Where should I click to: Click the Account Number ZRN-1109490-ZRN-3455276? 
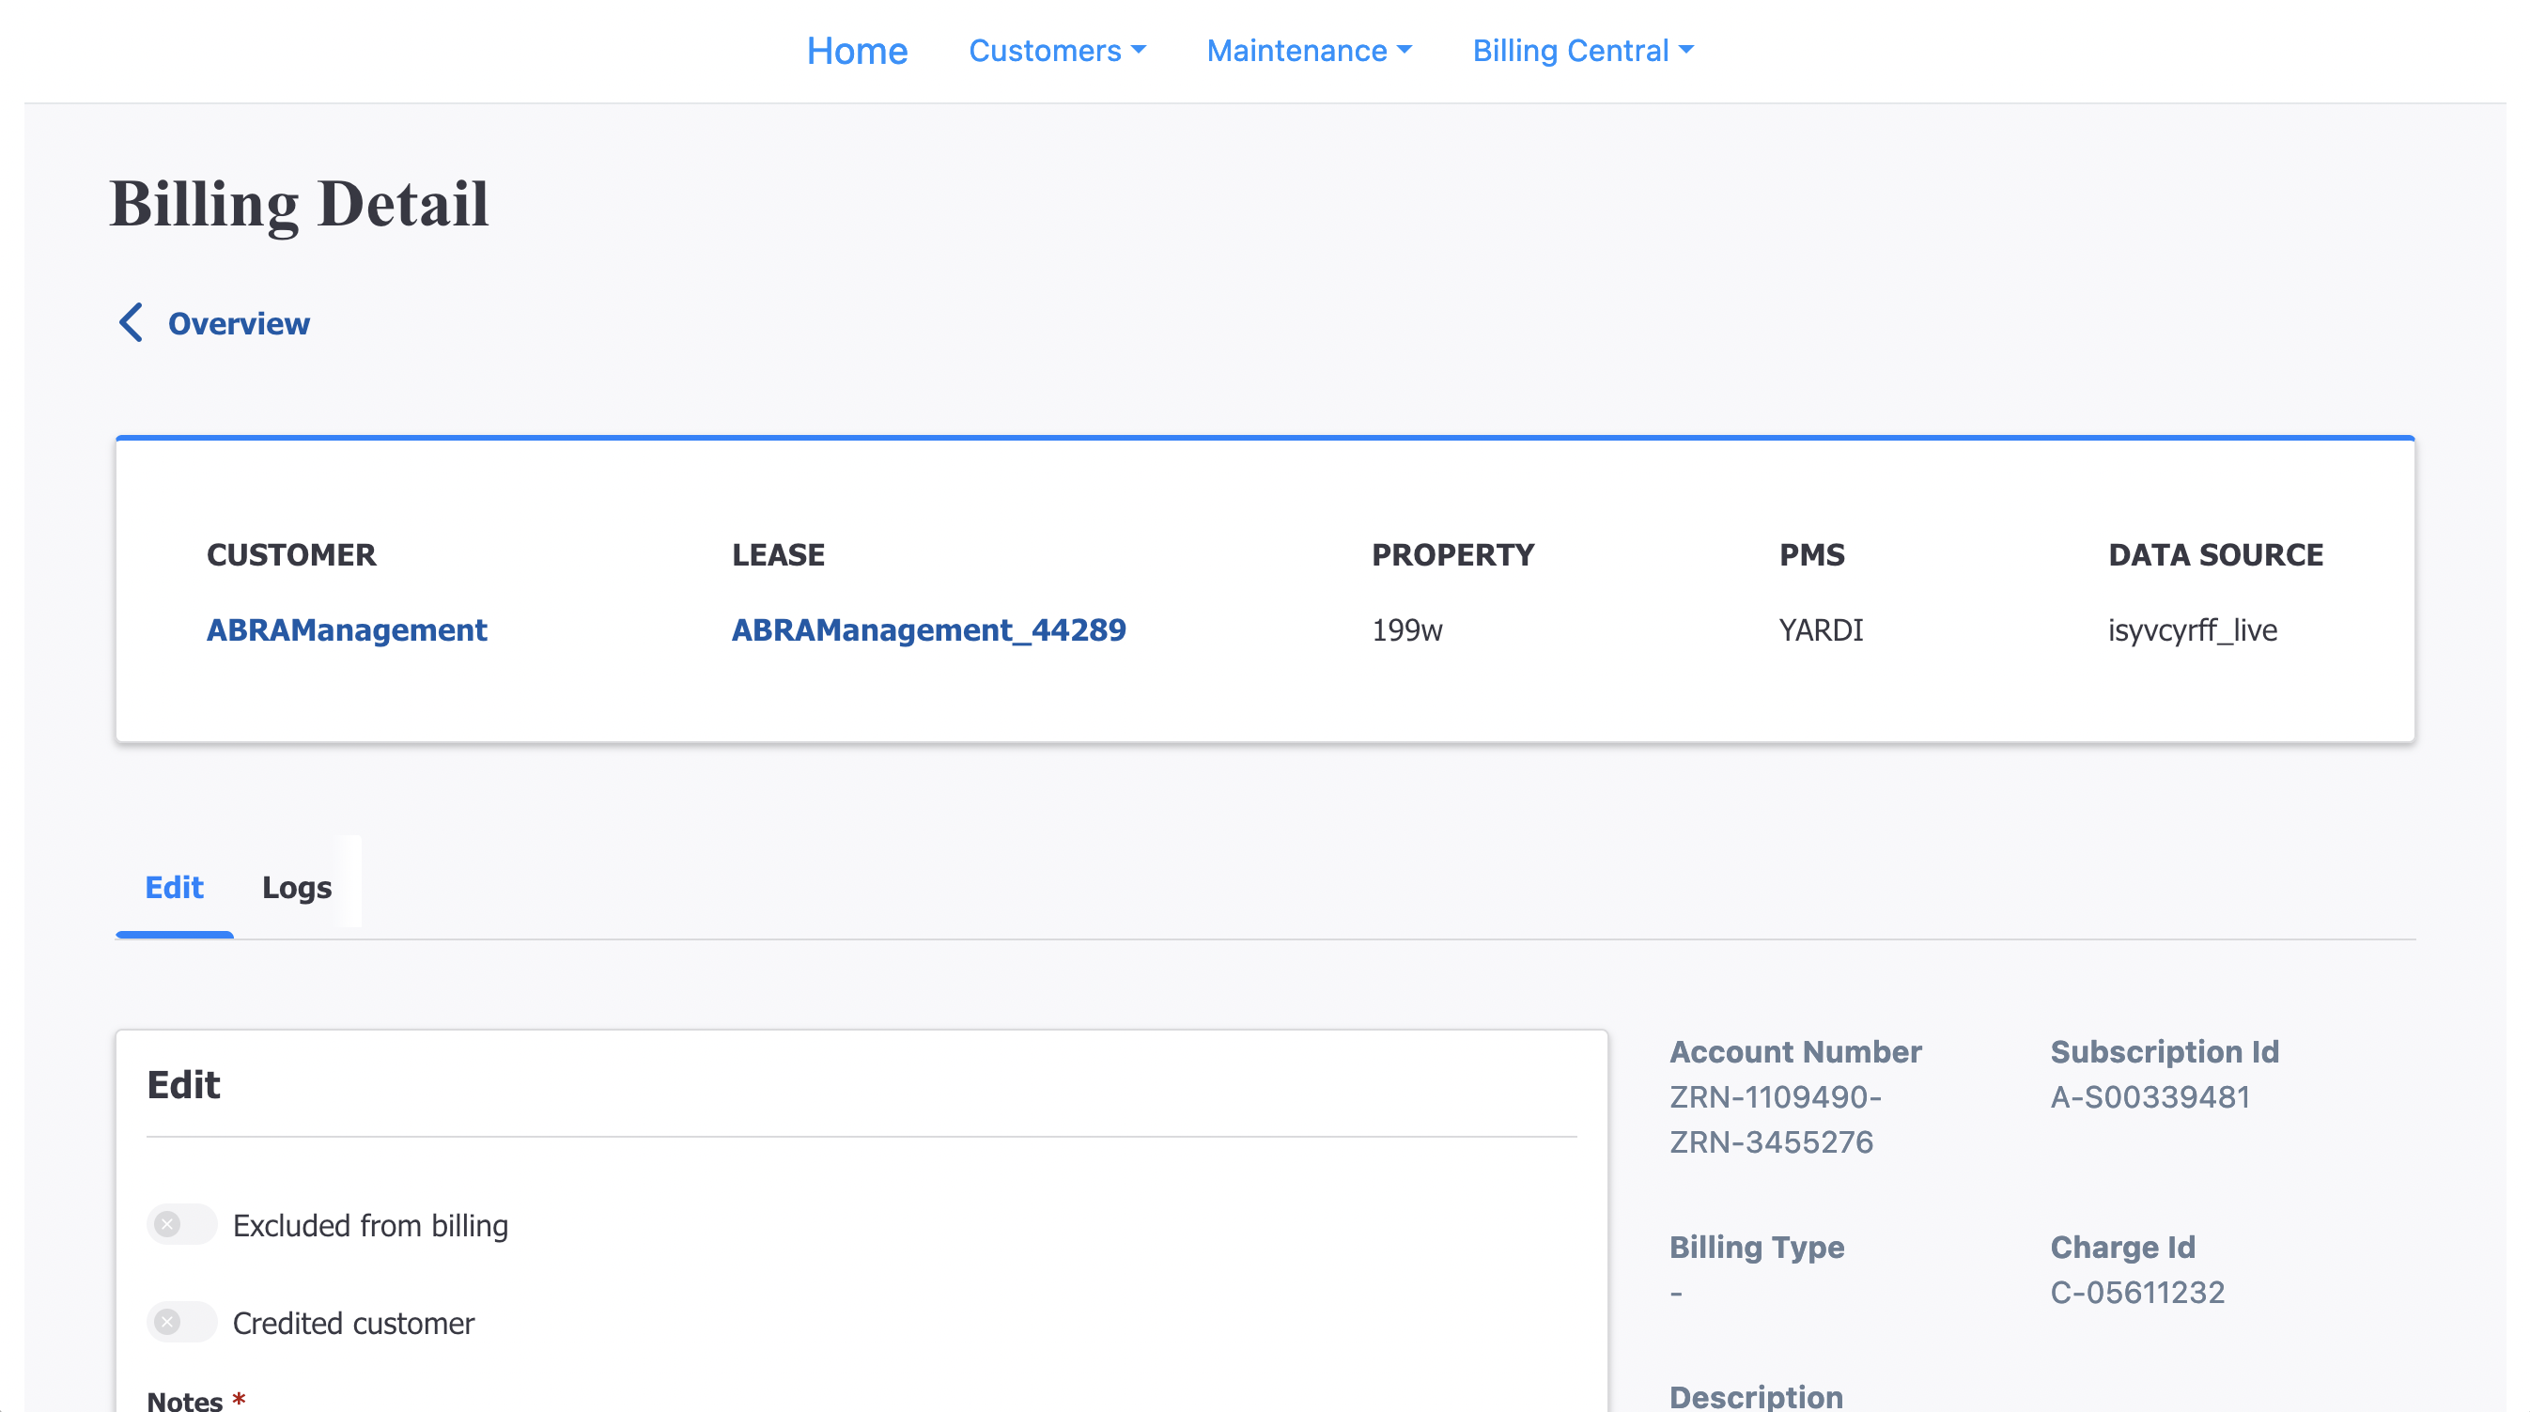tap(1776, 1120)
